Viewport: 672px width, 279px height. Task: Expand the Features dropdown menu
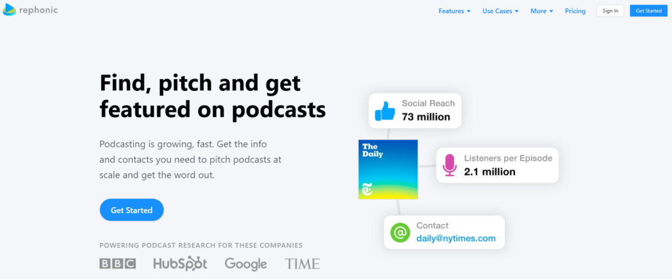coord(454,11)
